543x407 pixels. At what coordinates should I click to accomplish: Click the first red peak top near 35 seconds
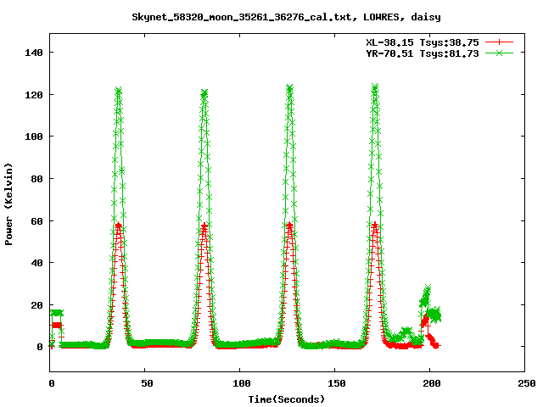(119, 226)
